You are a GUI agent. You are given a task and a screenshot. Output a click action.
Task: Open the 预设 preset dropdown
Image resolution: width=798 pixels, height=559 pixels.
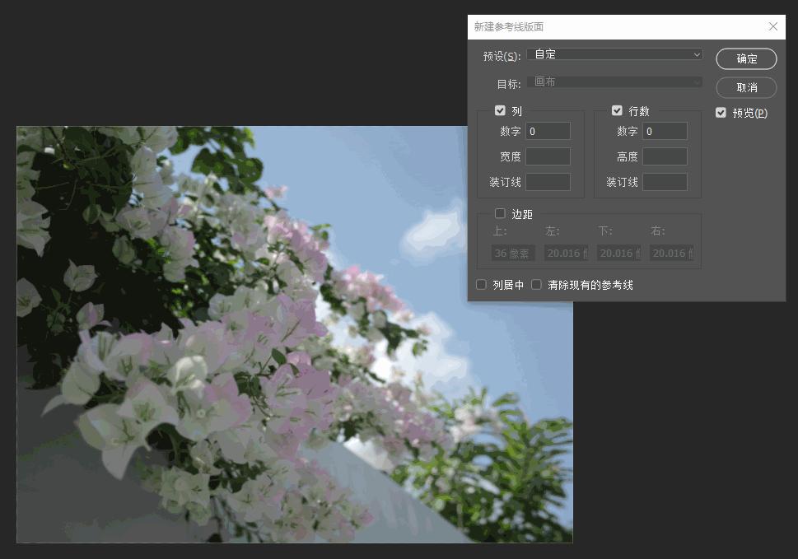point(614,54)
